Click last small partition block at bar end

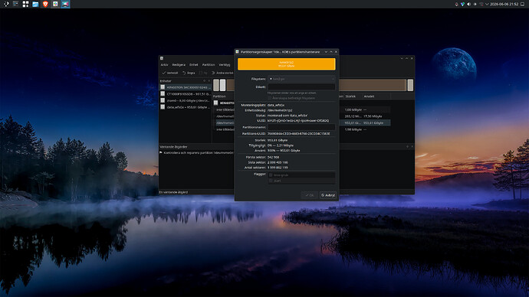point(410,85)
